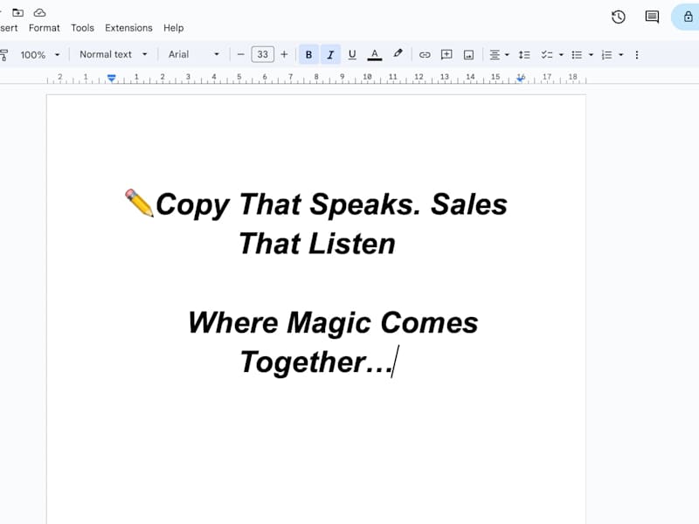Toggle italic formatting
Viewport: 699px width, 524px height.
(330, 54)
